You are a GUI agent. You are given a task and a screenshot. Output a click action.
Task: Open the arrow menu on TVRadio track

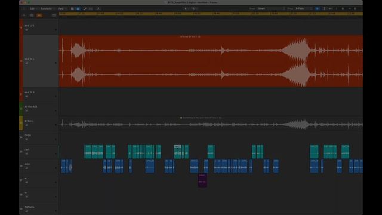pyautogui.click(x=56, y=211)
